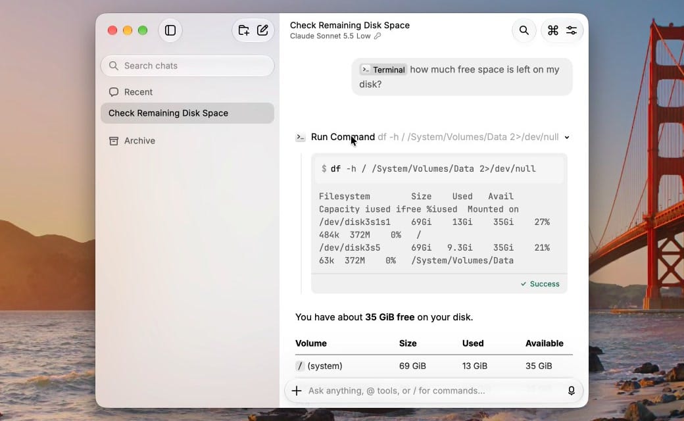Image resolution: width=684 pixels, height=421 pixels.
Task: Click the Terminal tag in user message
Action: point(383,69)
